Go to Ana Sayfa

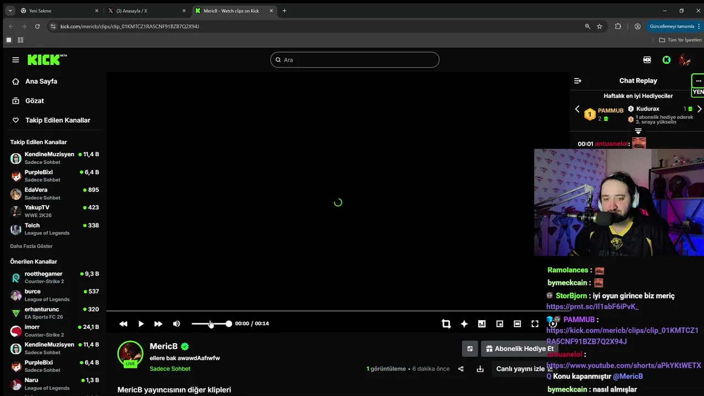click(41, 81)
